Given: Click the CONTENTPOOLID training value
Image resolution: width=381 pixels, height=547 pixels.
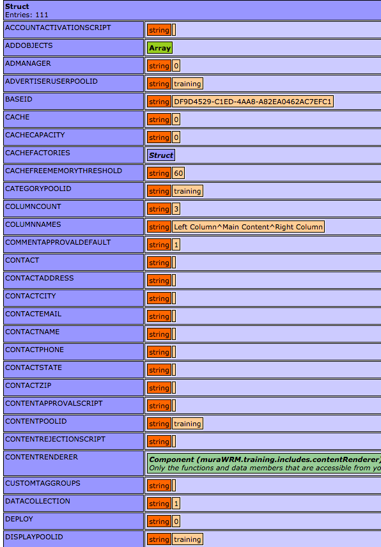Looking at the screenshot, I should (187, 424).
